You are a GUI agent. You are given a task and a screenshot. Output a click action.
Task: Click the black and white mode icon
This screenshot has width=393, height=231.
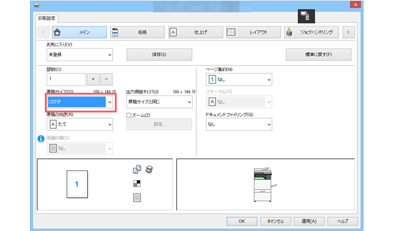point(137,183)
